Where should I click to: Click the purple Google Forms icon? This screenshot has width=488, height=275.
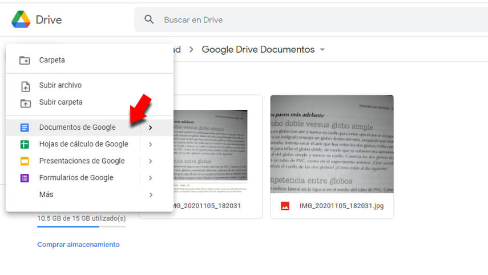point(25,178)
